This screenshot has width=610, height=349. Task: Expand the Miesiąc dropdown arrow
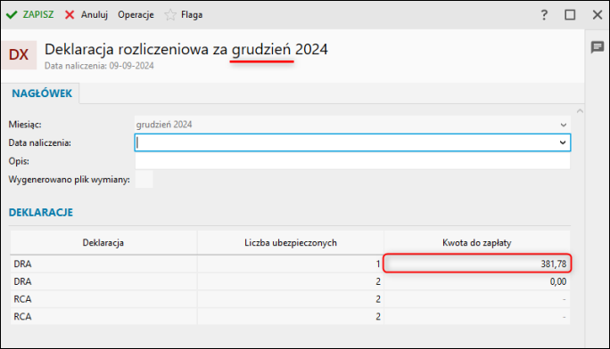[563, 125]
